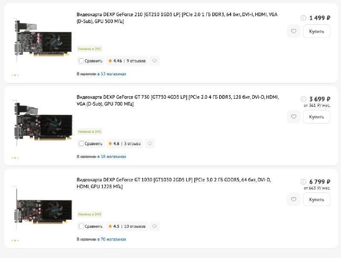
Task: Open comments icon for GeForce 210 card
Action: click(x=154, y=61)
